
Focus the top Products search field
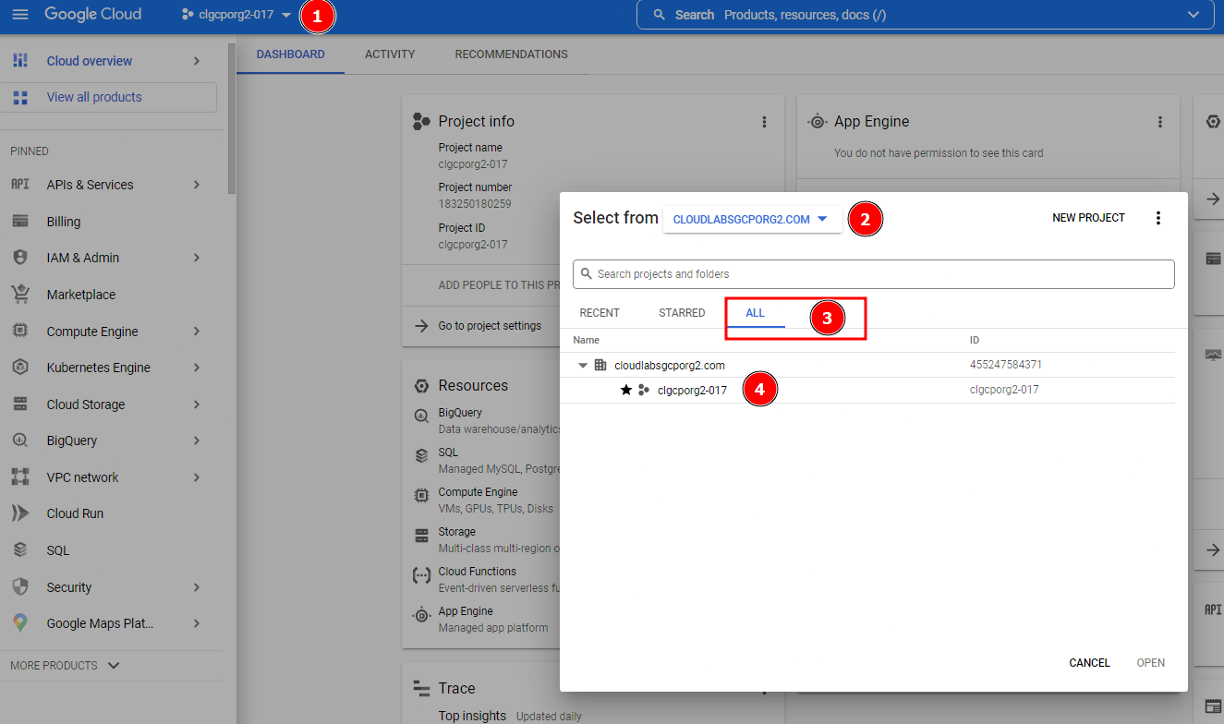(925, 15)
